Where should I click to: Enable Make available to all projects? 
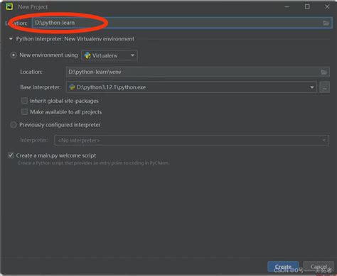point(24,111)
